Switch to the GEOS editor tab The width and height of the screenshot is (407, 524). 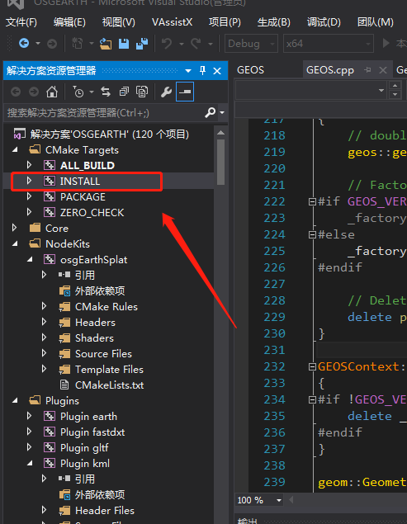pyautogui.click(x=250, y=70)
